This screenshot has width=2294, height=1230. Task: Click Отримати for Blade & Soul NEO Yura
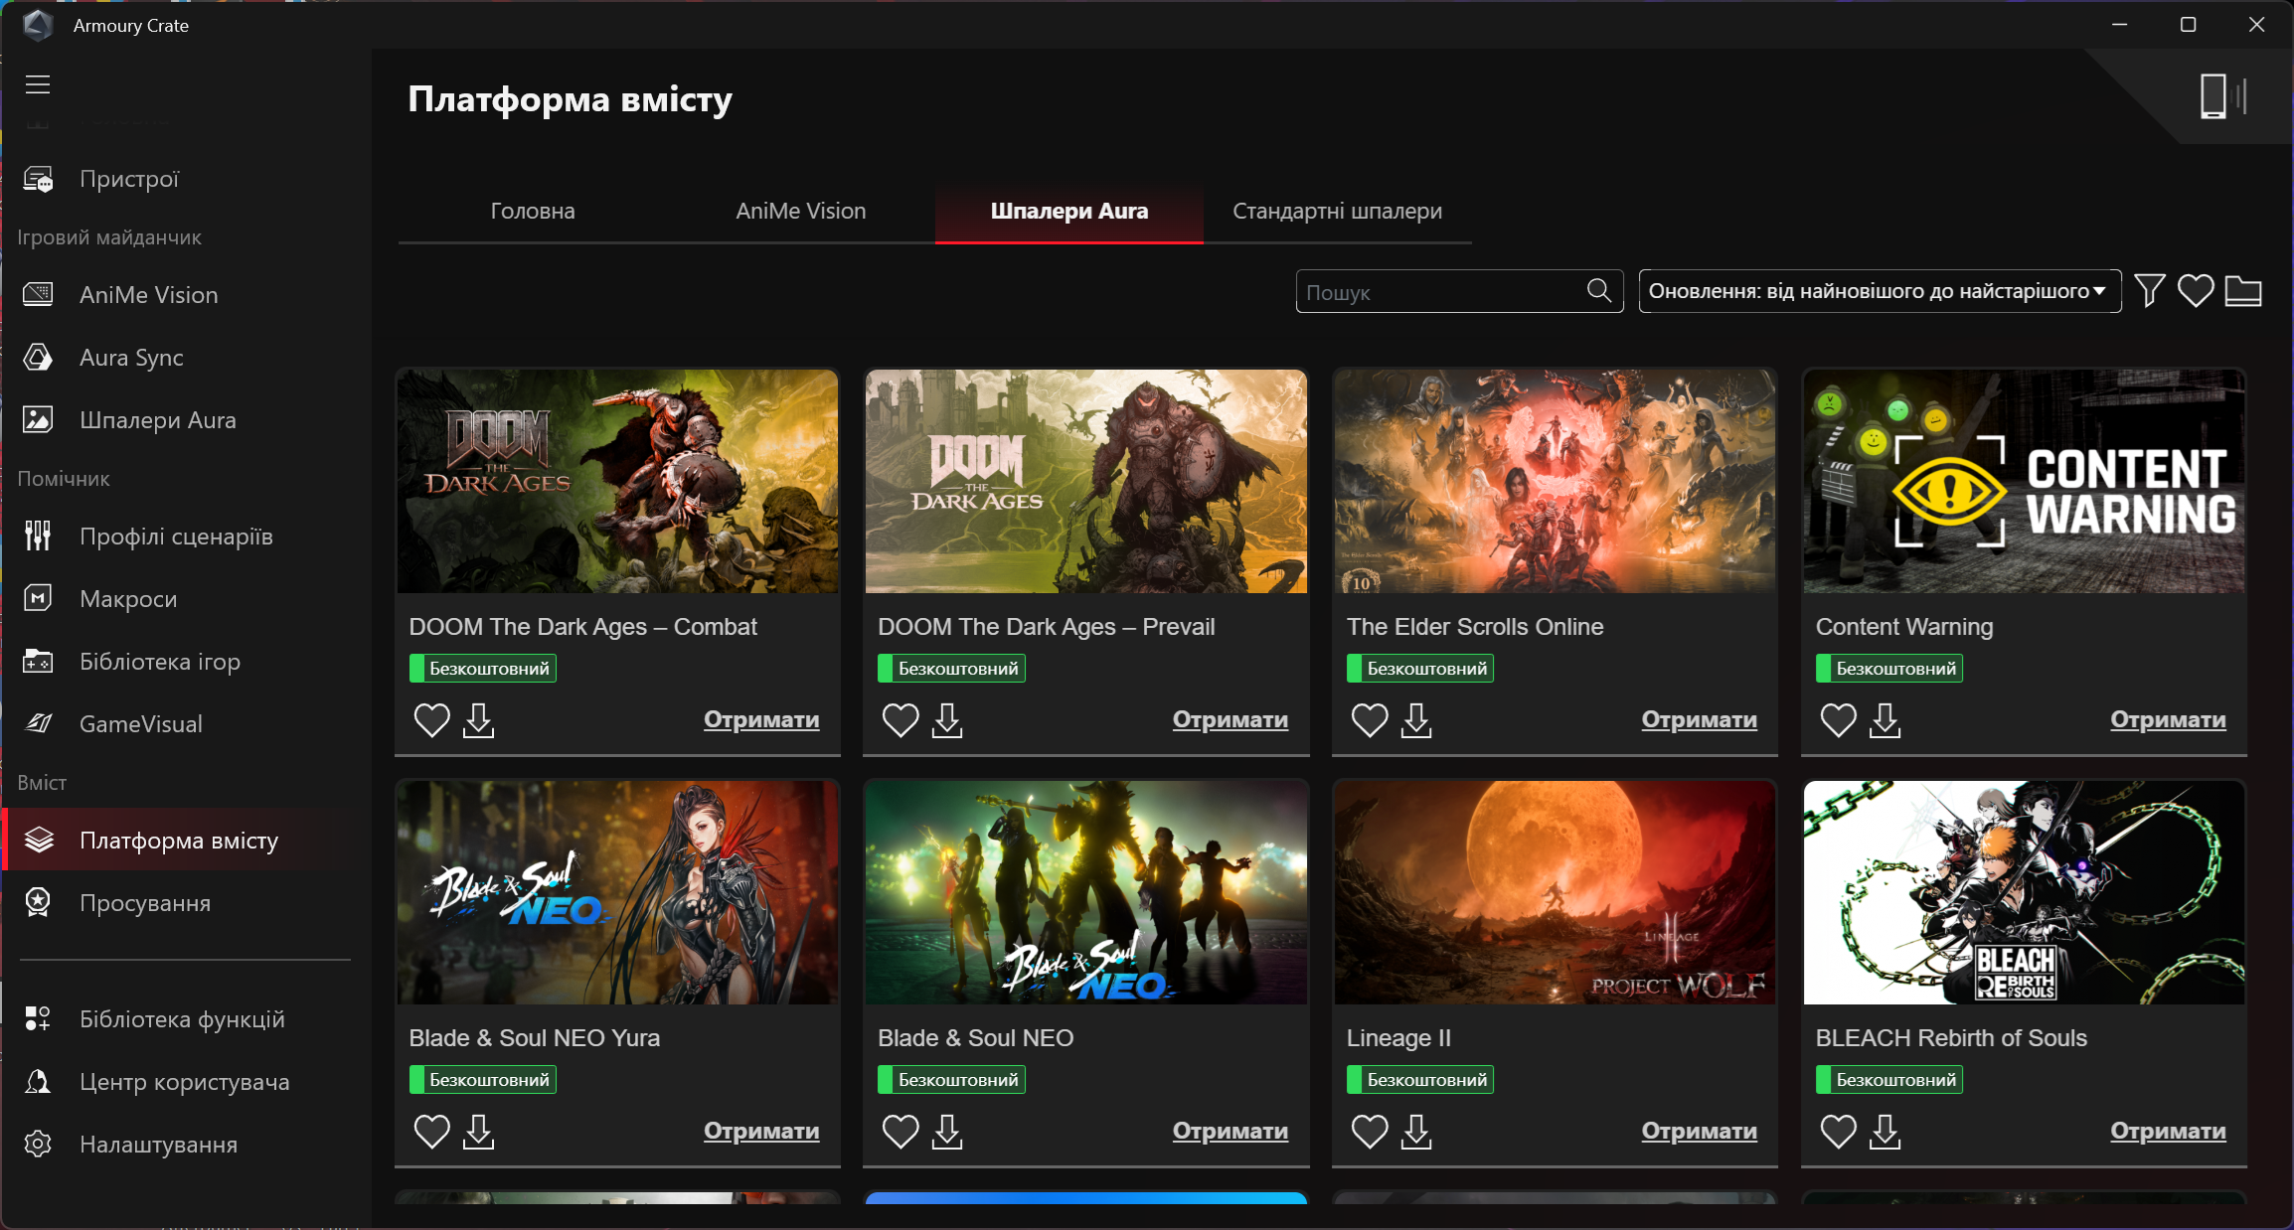pyautogui.click(x=761, y=1131)
